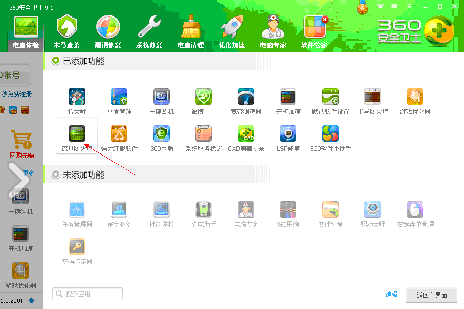Add the 360压缩 tool
Viewport: 464px width, 309px height.
click(288, 214)
